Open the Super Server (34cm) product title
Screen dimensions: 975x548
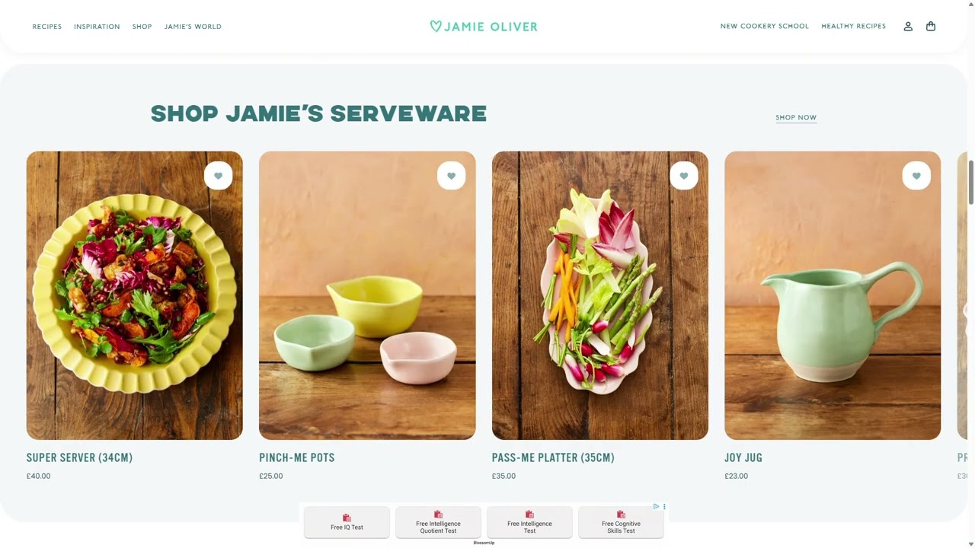(x=80, y=458)
